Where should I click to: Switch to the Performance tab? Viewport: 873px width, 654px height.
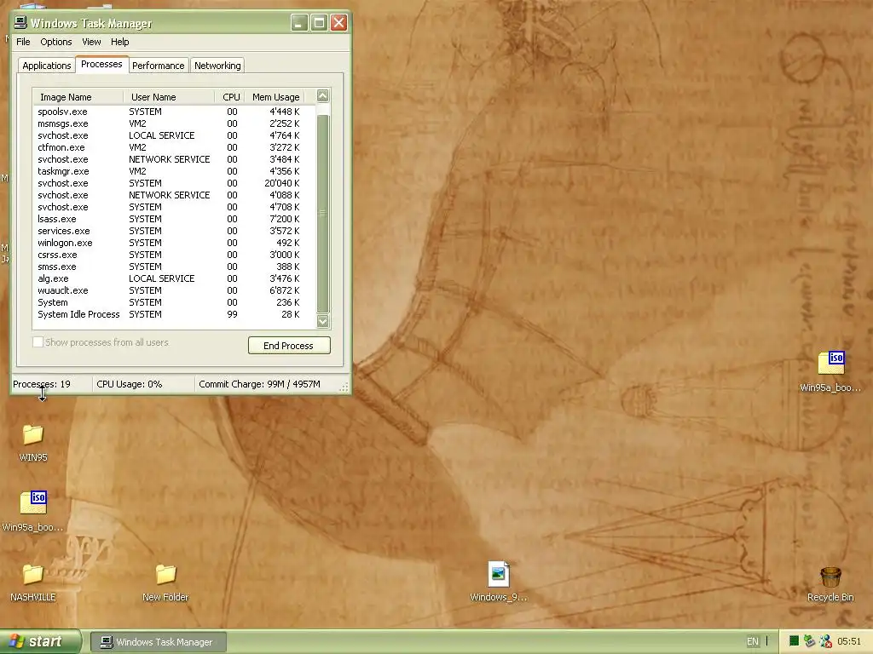[x=158, y=66]
